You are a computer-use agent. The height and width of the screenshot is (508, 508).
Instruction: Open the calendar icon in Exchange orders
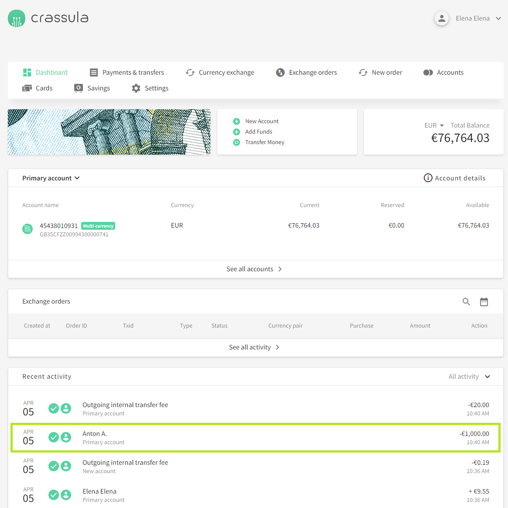(x=484, y=302)
